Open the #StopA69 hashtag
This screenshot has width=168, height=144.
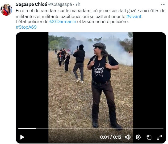pyautogui.click(x=26, y=27)
